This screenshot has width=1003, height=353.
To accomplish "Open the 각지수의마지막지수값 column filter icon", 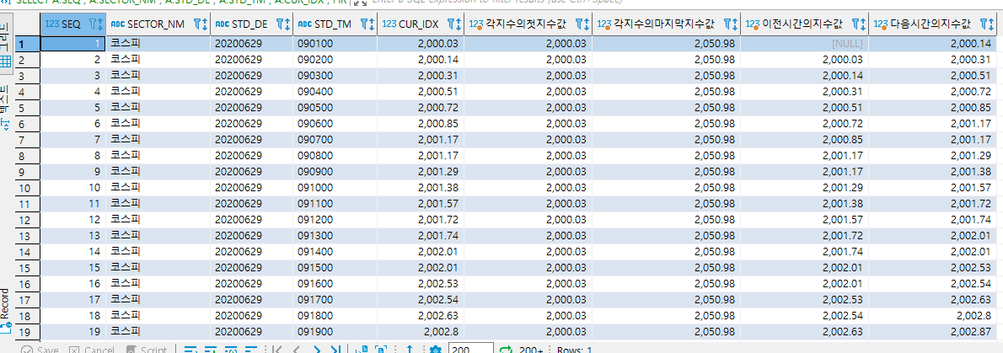I will 729,24.
